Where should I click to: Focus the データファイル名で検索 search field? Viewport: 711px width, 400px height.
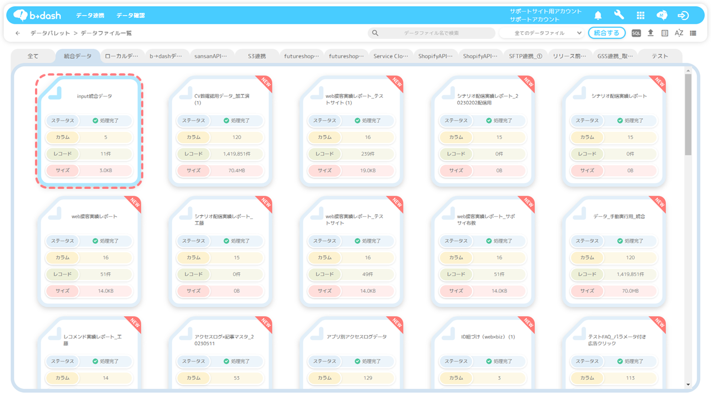(x=432, y=33)
